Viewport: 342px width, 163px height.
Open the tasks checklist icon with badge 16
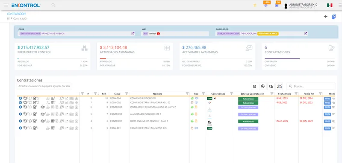(277, 6)
